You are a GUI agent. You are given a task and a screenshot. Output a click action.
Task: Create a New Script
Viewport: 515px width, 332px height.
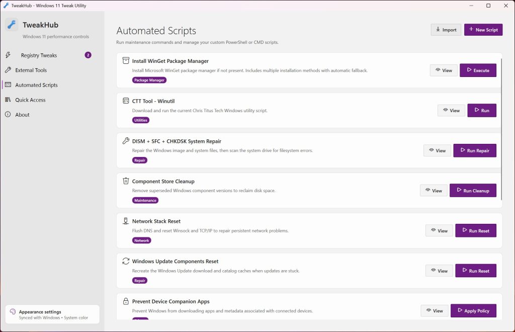(x=483, y=30)
